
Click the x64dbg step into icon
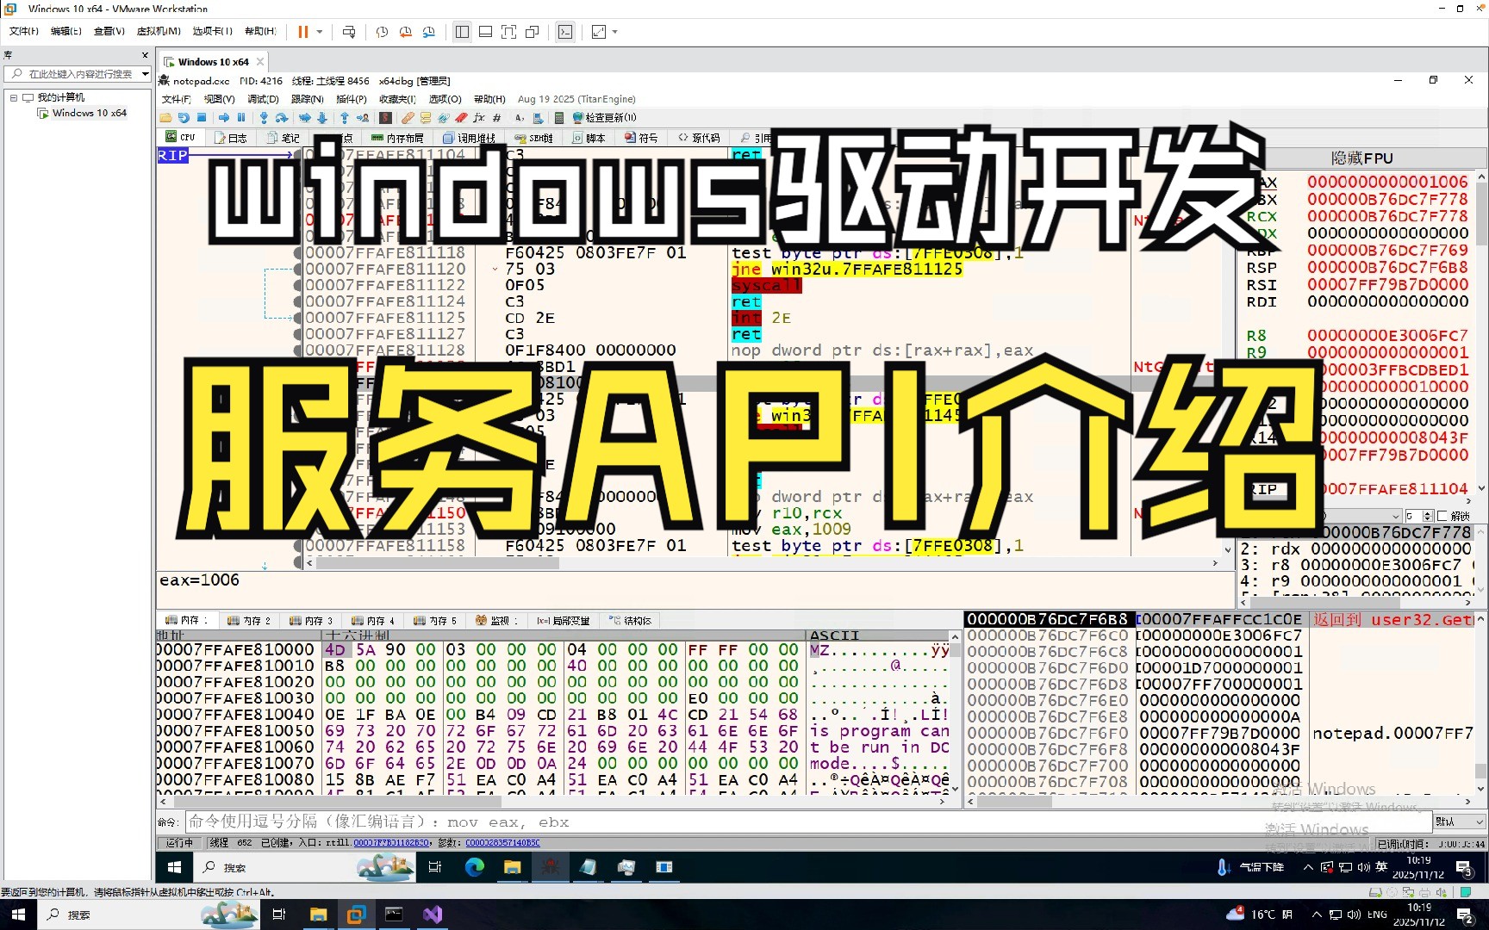pyautogui.click(x=264, y=118)
